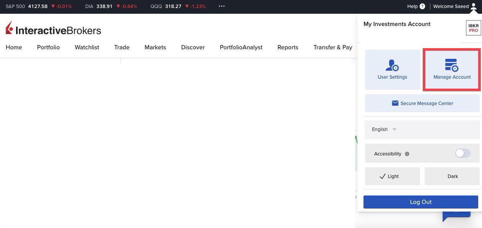This screenshot has height=228, width=482.
Task: Open PortfolioAnalyst
Action: coord(241,47)
